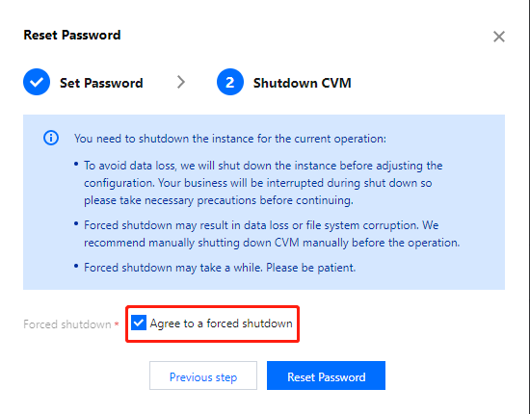Confirm with the blue Reset Password button
Screen dimensions: 530x414
[x=326, y=375]
